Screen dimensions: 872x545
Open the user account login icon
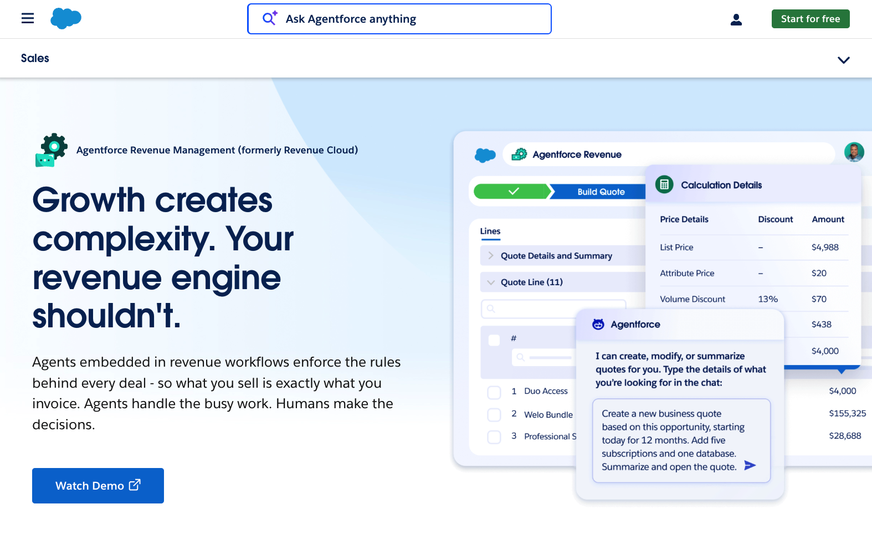736,19
